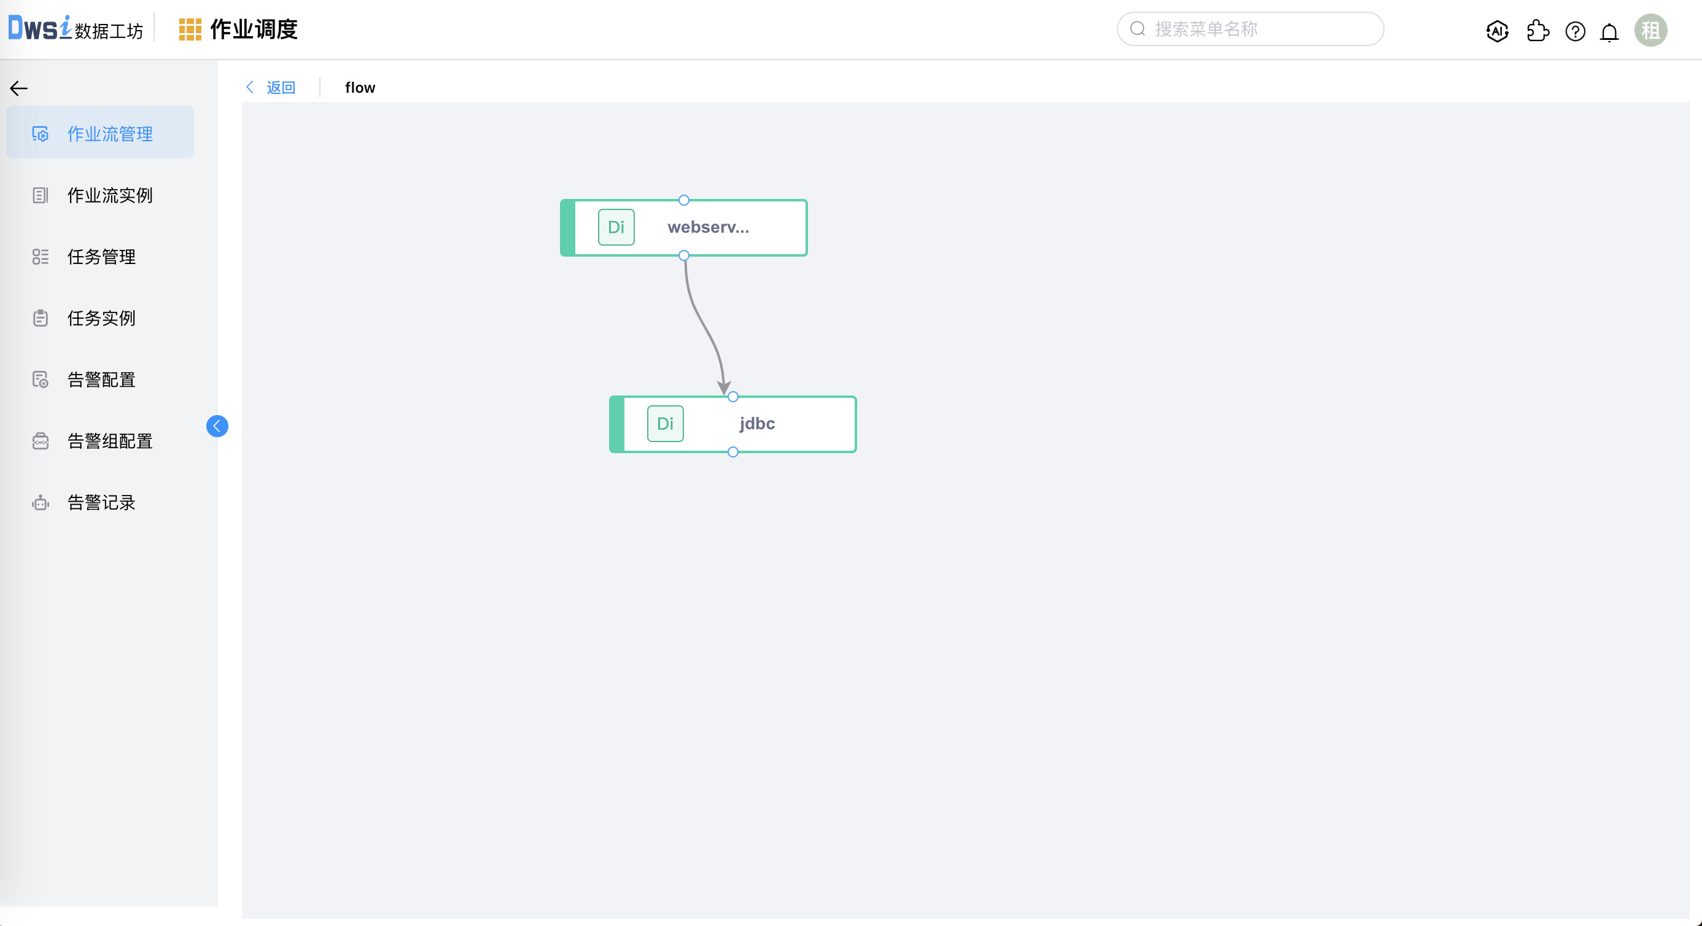Screen dimensions: 1702x926
Task: Click the AI assistant icon in header
Action: (1497, 31)
